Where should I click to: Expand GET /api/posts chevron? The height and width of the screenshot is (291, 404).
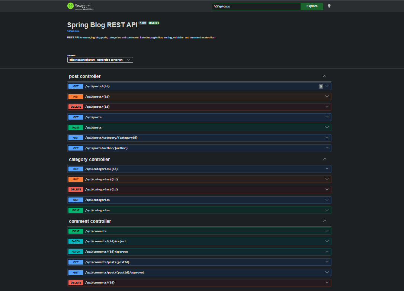[x=327, y=117]
